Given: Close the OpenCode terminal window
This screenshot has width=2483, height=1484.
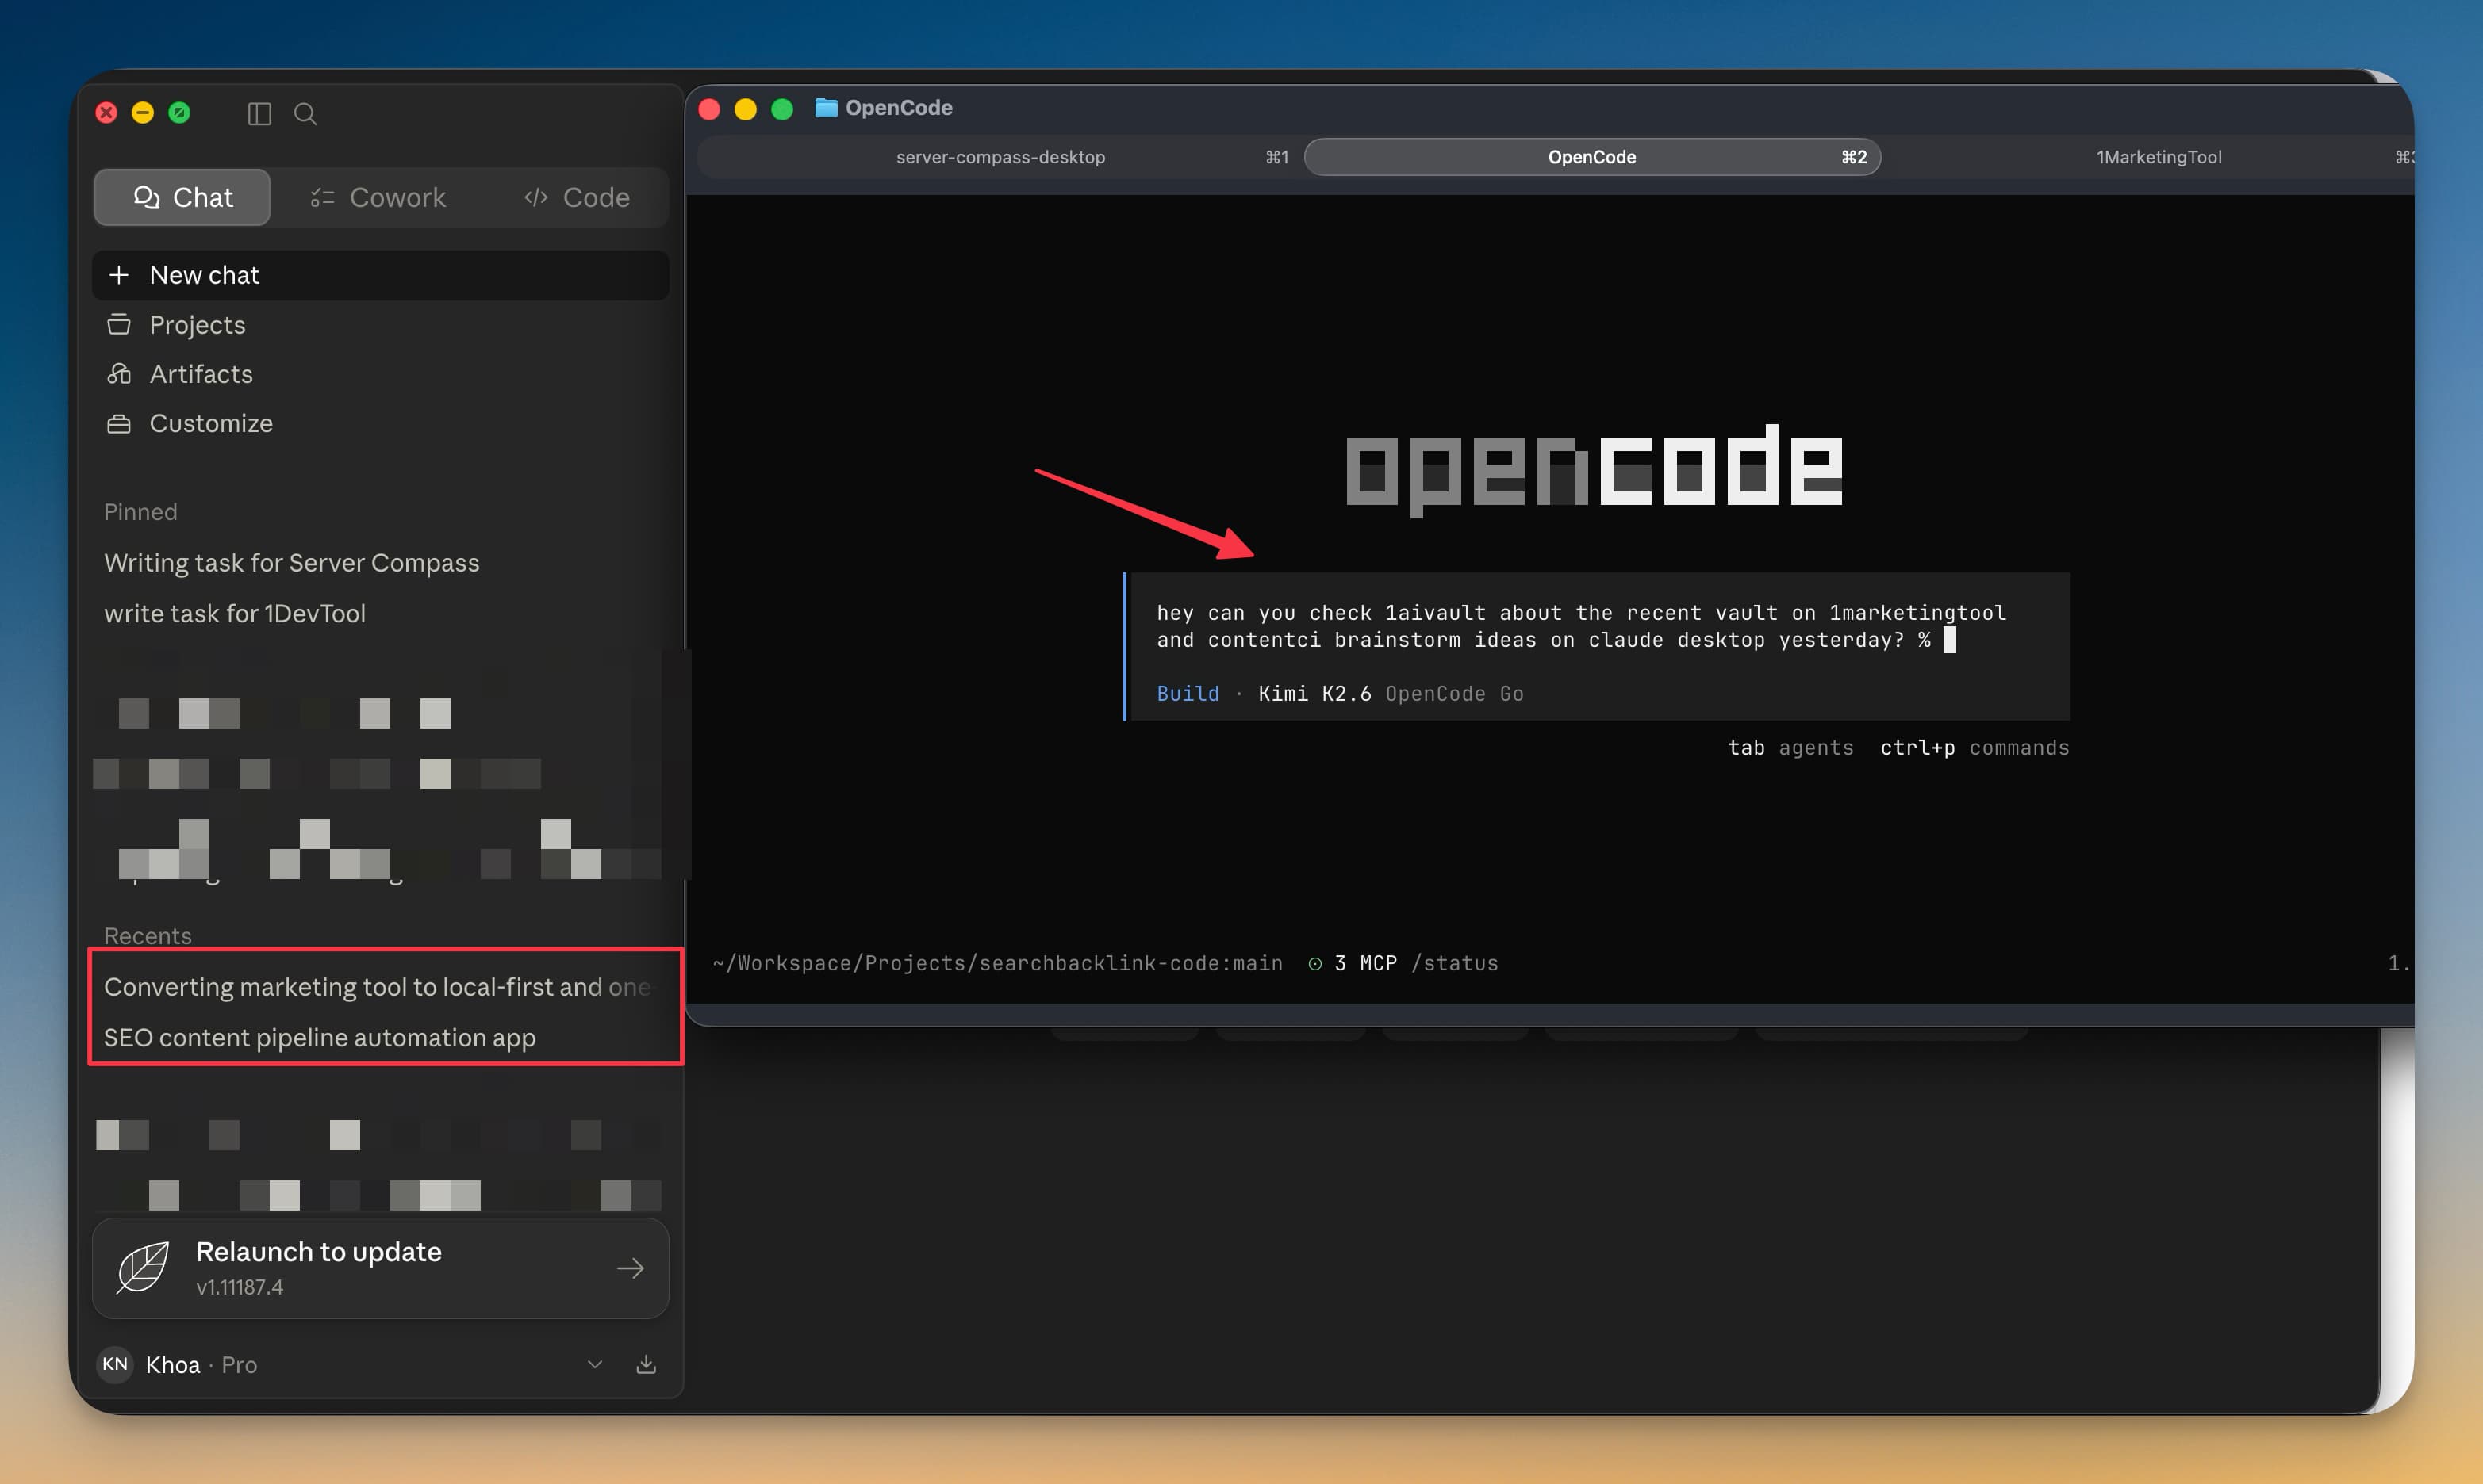Looking at the screenshot, I should coord(709,109).
